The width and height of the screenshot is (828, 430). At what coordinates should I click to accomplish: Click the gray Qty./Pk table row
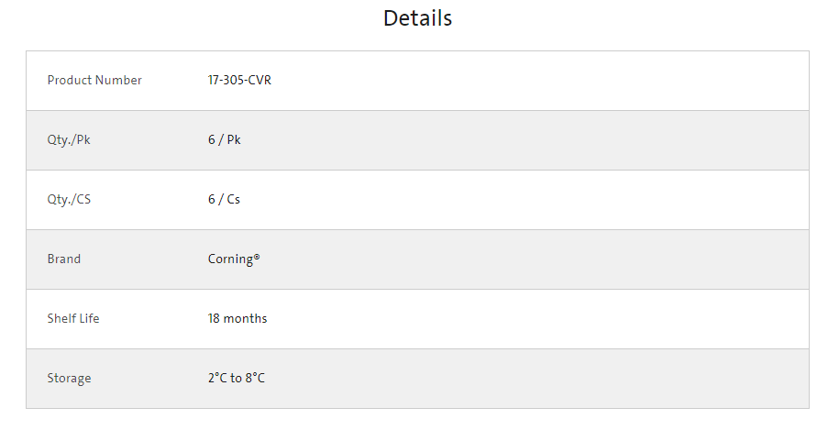418,140
